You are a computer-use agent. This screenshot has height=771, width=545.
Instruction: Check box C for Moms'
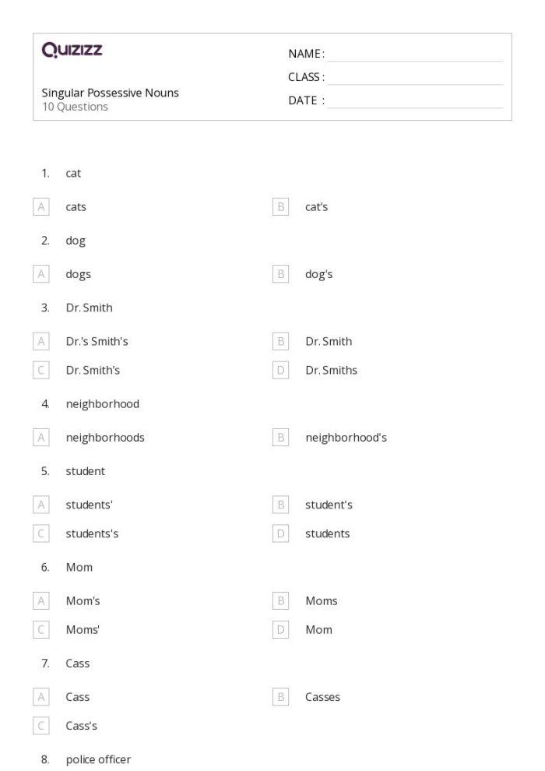[x=41, y=629]
